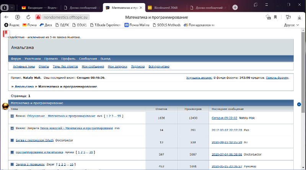Click the red security warning icon

pyautogui.click(x=38, y=17)
